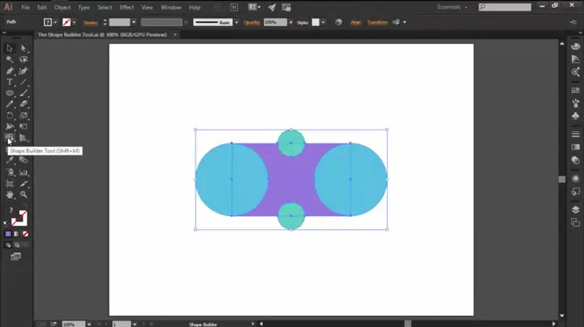Open the Transparency panel icon
This screenshot has height=327, width=584.
(x=575, y=160)
